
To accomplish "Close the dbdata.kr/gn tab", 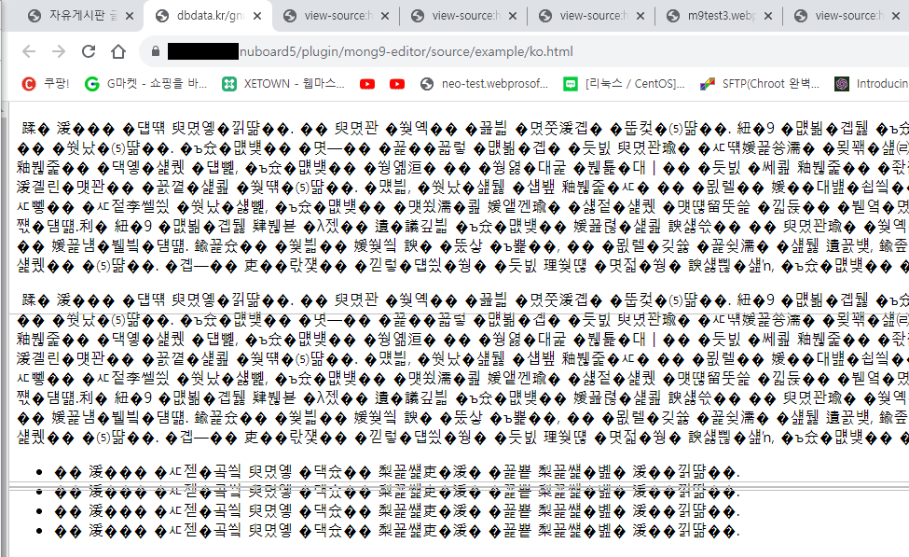I will (x=257, y=16).
